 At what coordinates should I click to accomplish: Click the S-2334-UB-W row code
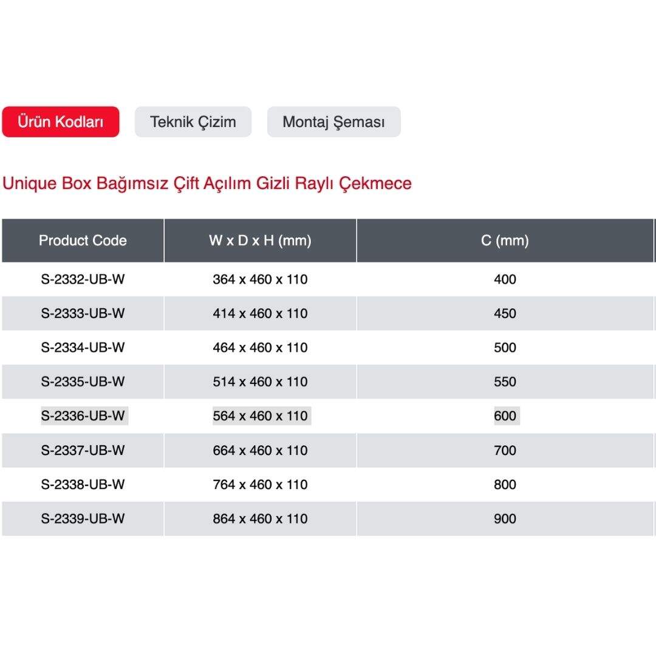click(x=83, y=347)
